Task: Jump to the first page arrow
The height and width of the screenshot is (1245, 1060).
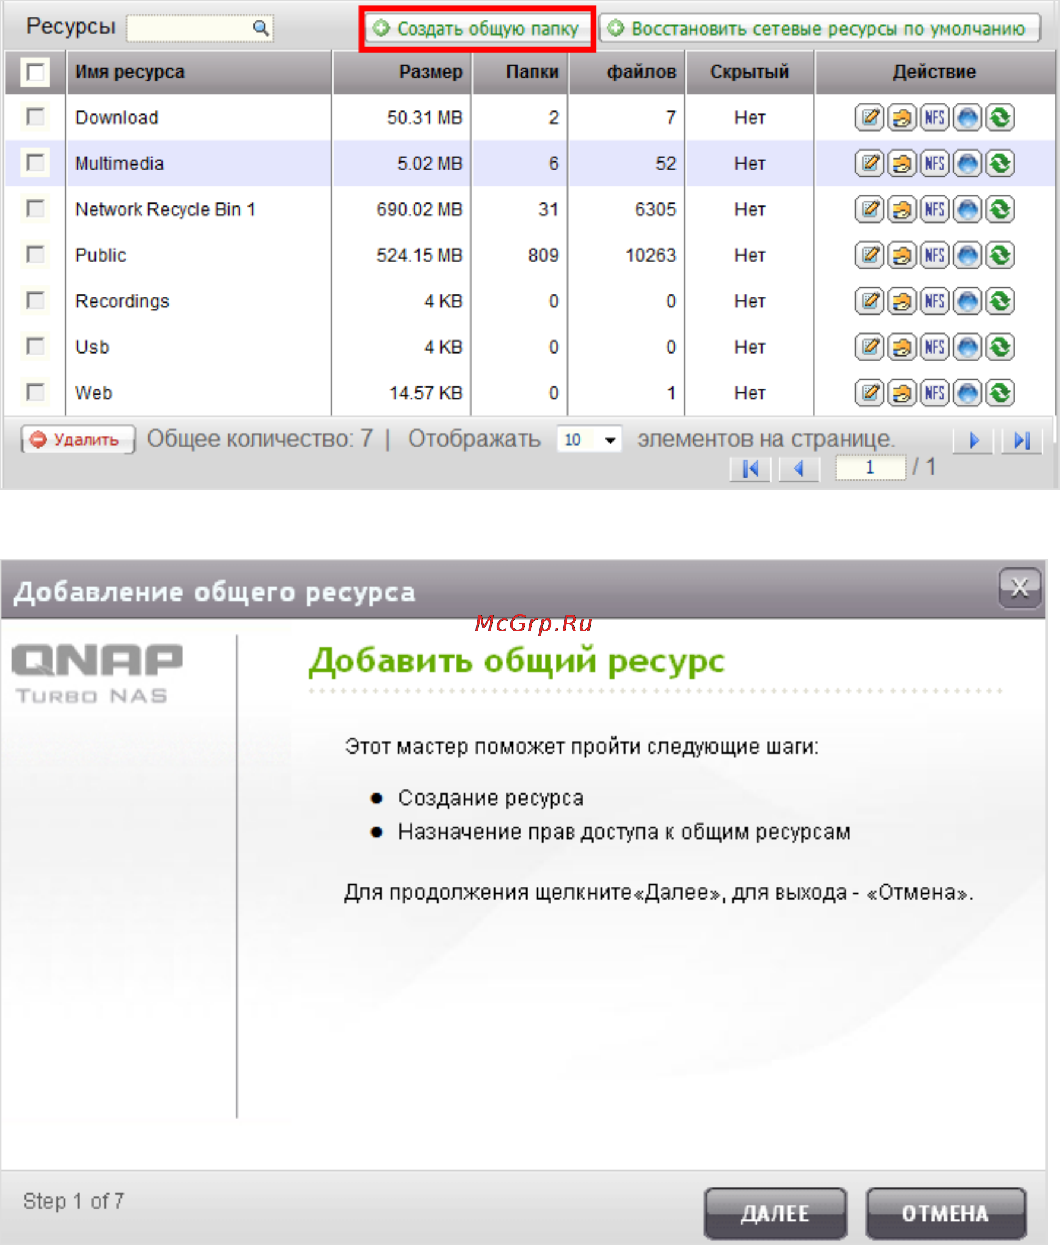Action: [x=750, y=469]
